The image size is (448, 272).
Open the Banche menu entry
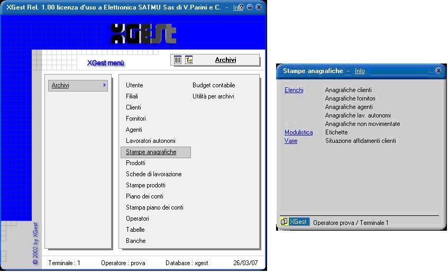[x=136, y=241]
